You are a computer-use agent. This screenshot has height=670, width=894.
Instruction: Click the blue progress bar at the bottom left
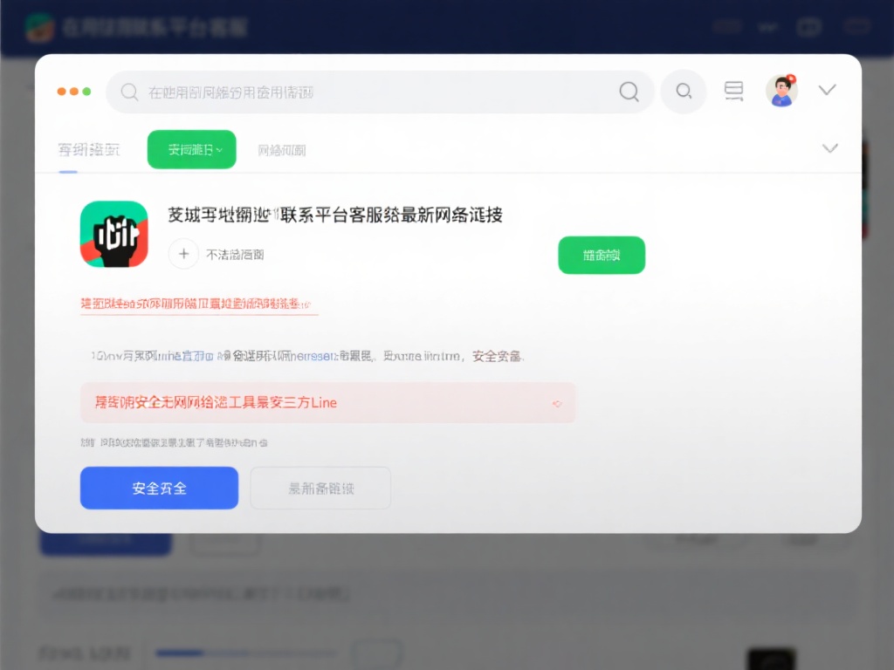[x=245, y=653]
